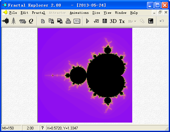Click the grid icon in toolbar

105,21
